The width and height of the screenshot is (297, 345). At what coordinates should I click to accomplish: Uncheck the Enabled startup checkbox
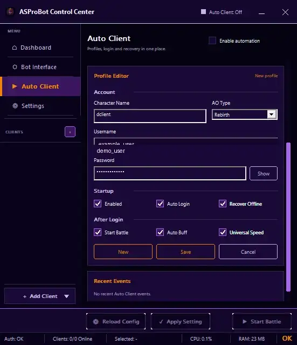pyautogui.click(x=98, y=204)
